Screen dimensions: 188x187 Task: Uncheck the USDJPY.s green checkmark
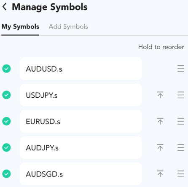pyautogui.click(x=6, y=95)
